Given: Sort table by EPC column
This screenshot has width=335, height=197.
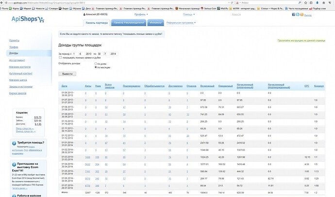Looking at the screenshot, I should click(x=307, y=86).
